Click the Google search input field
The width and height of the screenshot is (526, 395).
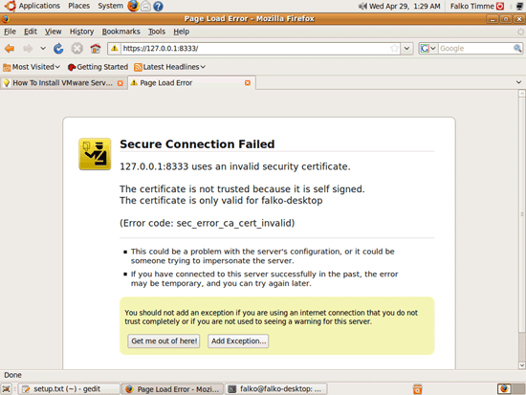(475, 49)
